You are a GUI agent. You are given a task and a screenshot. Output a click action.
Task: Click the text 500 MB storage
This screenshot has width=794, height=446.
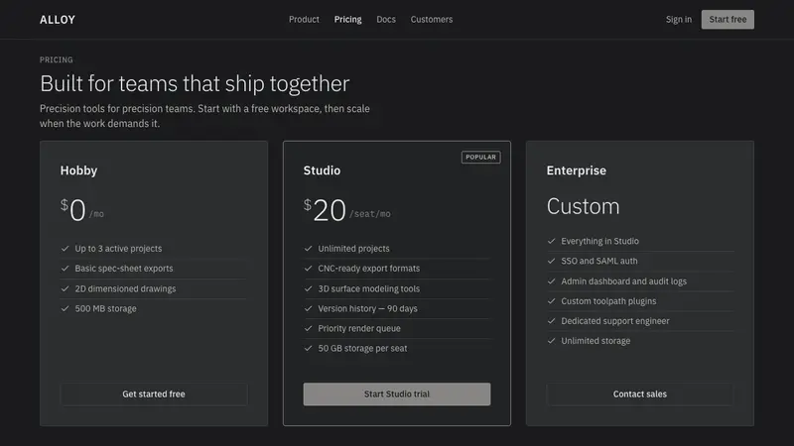(106, 308)
